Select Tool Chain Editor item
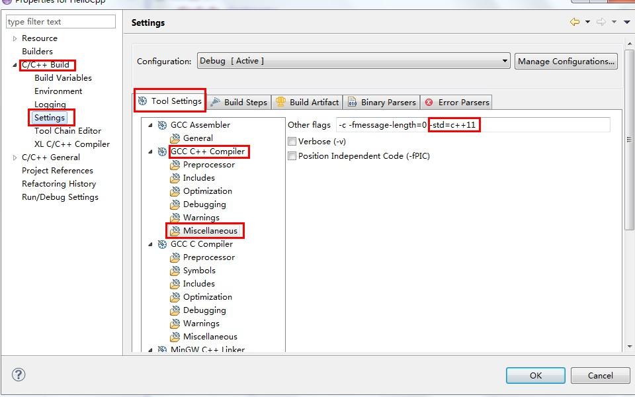635x397 pixels. click(67, 131)
